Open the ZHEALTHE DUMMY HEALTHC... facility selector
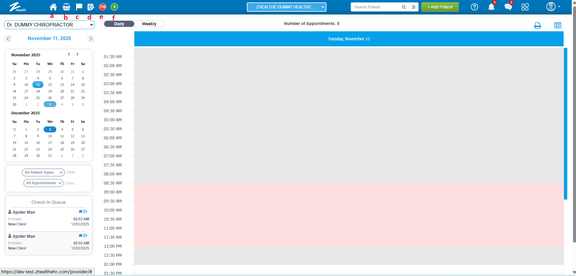576x276 pixels. (286, 7)
